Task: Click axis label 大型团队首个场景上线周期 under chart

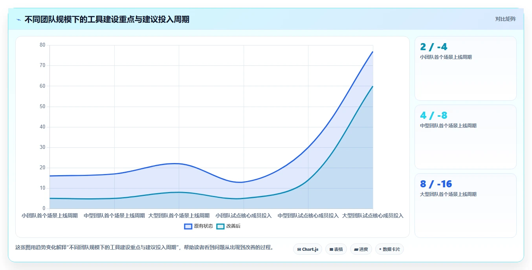Action: (179, 216)
